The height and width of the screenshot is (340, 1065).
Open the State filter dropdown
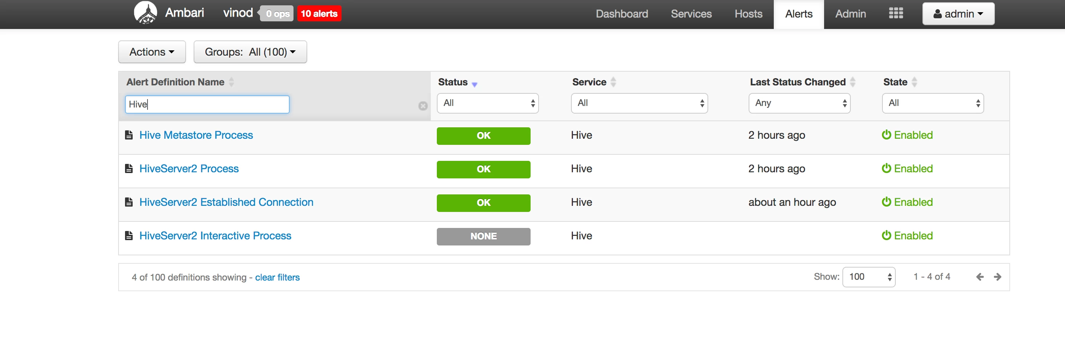(x=933, y=103)
